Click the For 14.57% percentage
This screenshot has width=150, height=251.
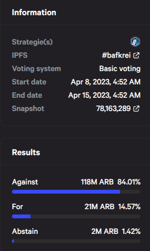(x=129, y=207)
